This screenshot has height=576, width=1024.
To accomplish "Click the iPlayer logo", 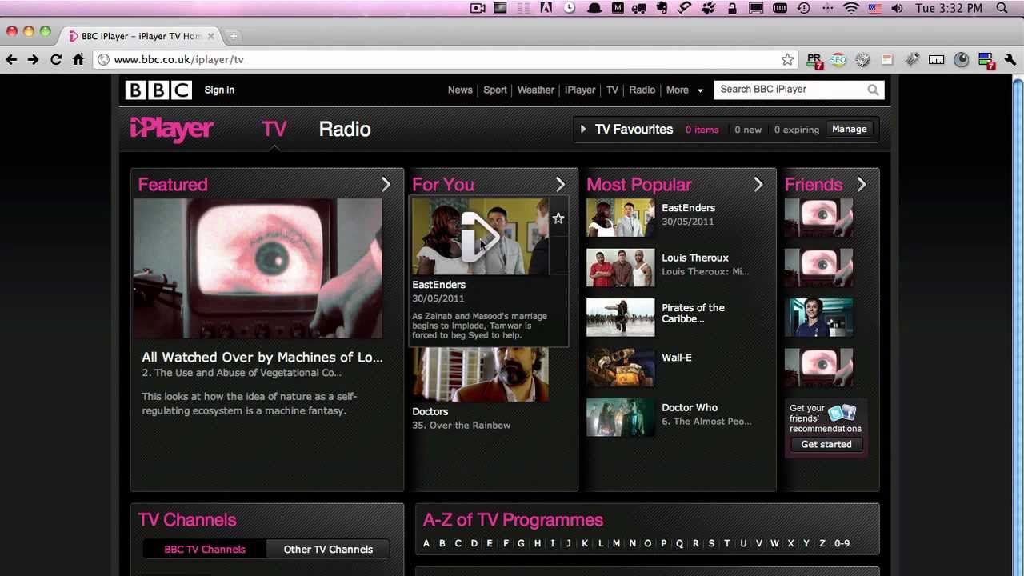I will point(171,129).
